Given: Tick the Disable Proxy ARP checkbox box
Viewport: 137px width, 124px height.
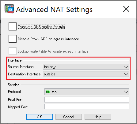Looking at the screenshot, I should pos(13,39).
